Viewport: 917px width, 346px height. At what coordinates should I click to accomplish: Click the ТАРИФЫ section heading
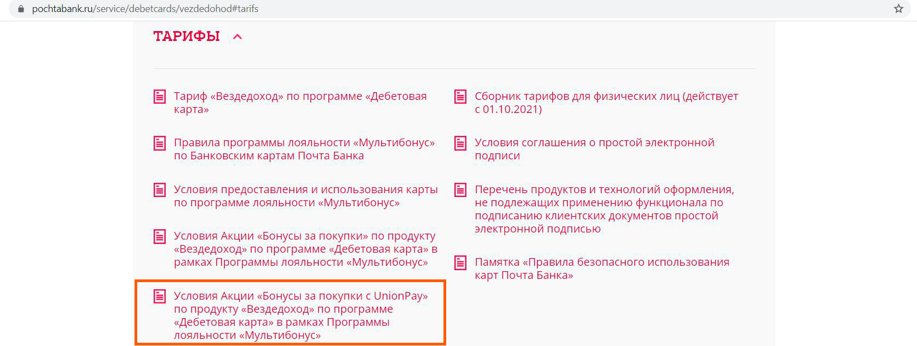[186, 37]
